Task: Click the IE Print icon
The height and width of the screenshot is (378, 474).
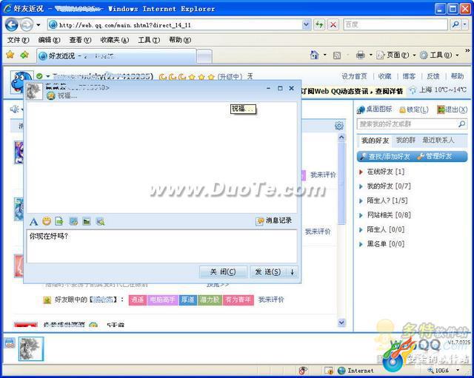Action: tap(361, 55)
